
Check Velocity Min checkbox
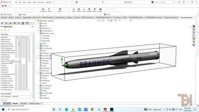coord(16,66)
